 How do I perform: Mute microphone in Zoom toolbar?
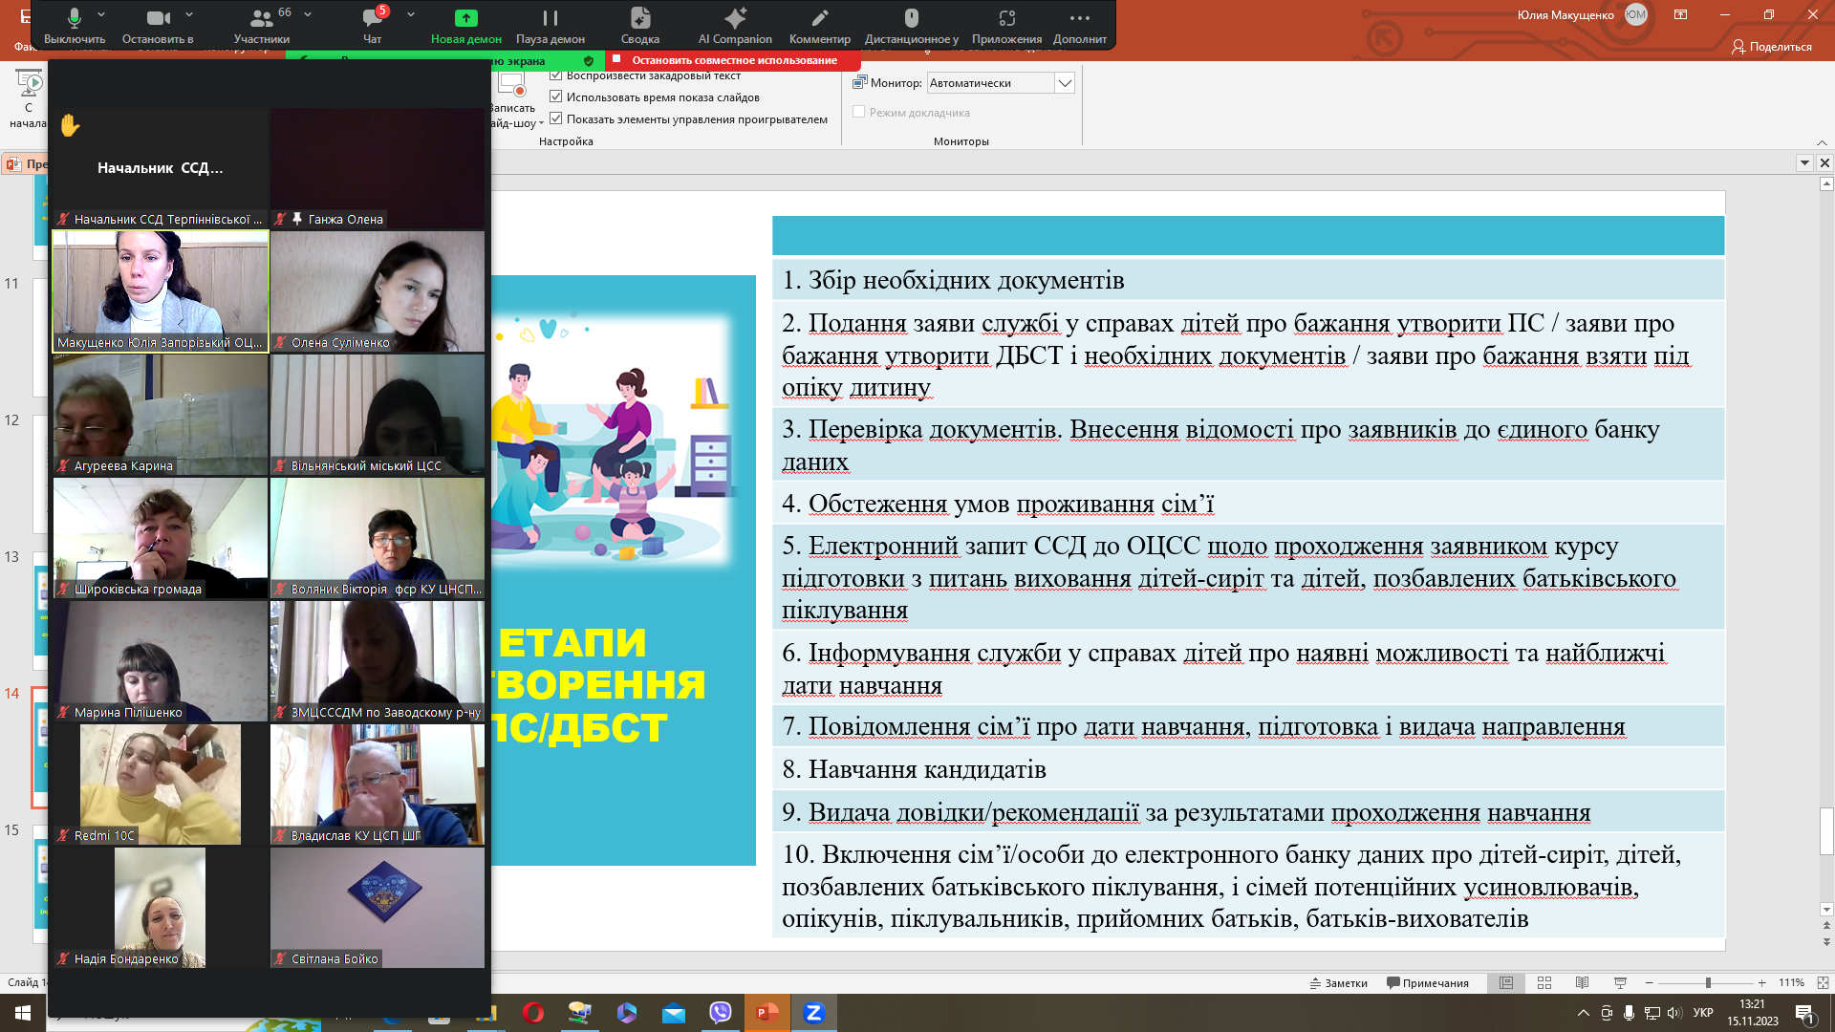pyautogui.click(x=75, y=26)
